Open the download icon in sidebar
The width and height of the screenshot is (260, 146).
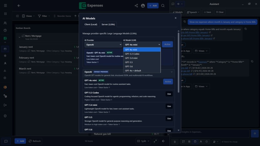point(5,71)
